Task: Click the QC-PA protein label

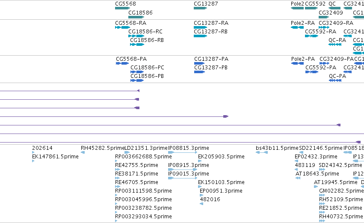Action: click(x=337, y=76)
